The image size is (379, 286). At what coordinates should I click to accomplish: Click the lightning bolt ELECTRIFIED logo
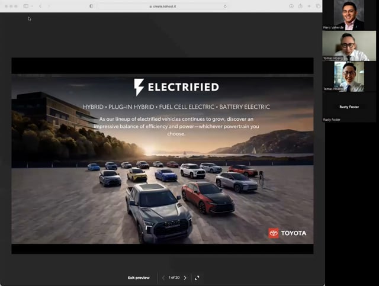click(176, 87)
